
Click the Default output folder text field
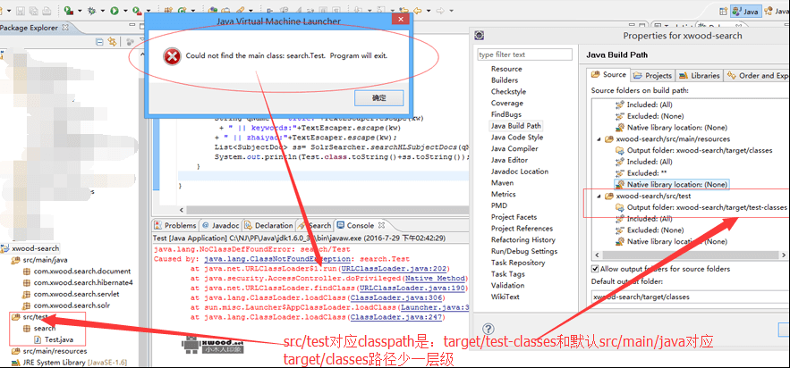pyautogui.click(x=690, y=297)
